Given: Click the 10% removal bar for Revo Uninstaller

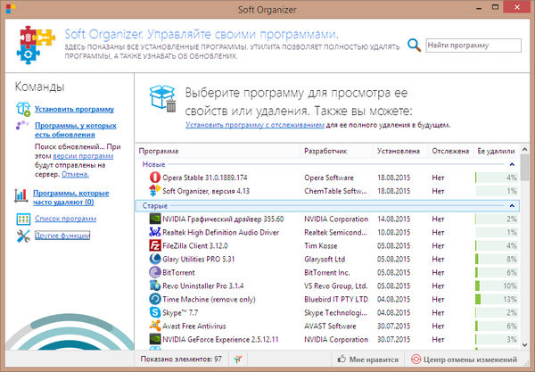Looking at the screenshot, I should pos(497,285).
